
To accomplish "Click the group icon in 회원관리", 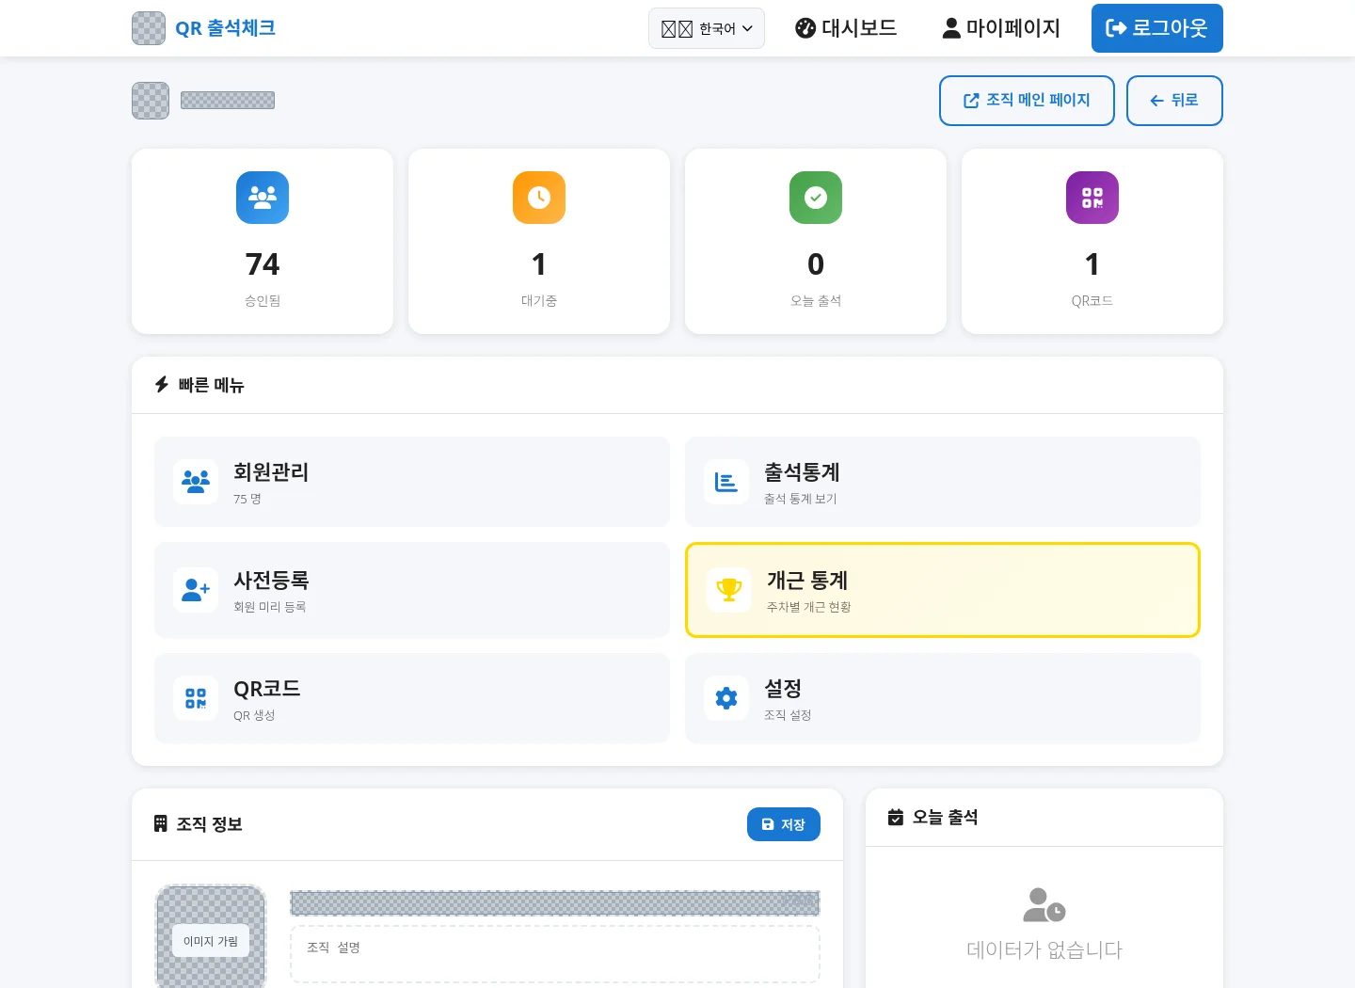I will [x=196, y=482].
